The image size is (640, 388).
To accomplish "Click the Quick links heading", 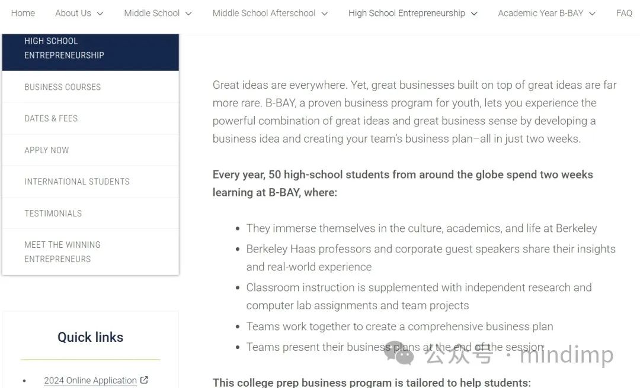I will coord(90,337).
